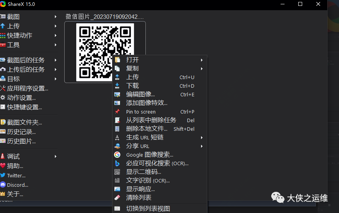
Task: Expand the 工具 submenu arrow
Action: pyautogui.click(x=56, y=45)
